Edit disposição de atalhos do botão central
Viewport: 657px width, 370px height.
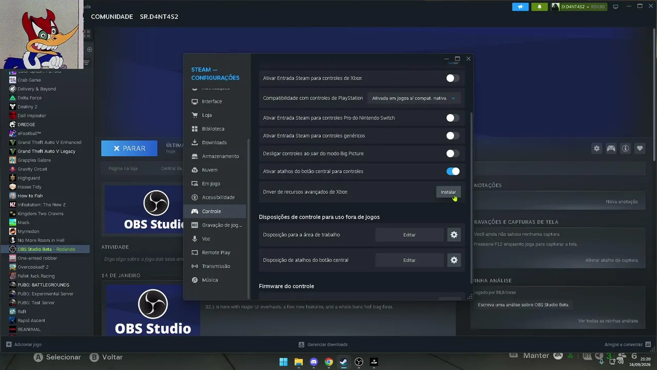pos(409,260)
